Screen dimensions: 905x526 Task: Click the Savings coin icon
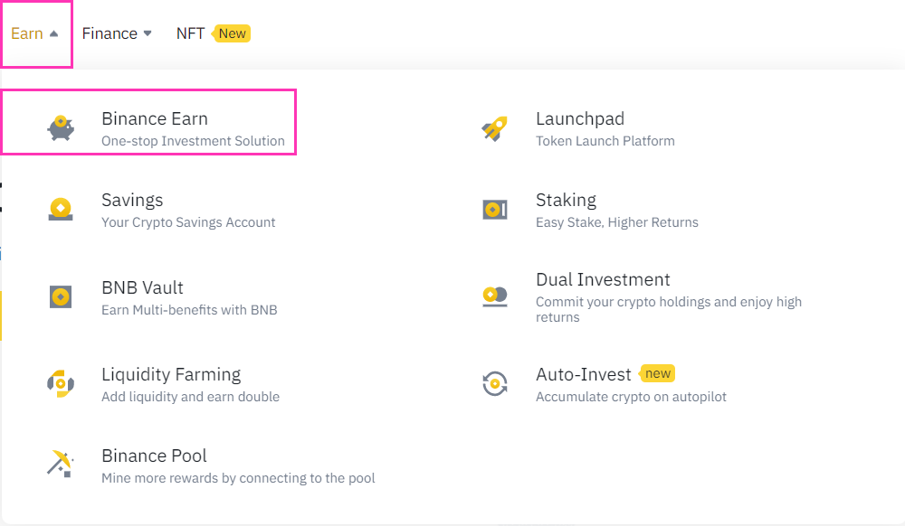click(61, 210)
